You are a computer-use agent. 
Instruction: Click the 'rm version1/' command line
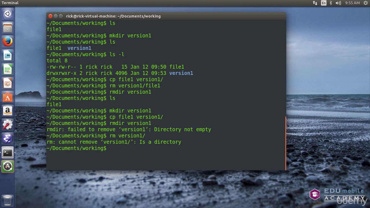(x=96, y=136)
